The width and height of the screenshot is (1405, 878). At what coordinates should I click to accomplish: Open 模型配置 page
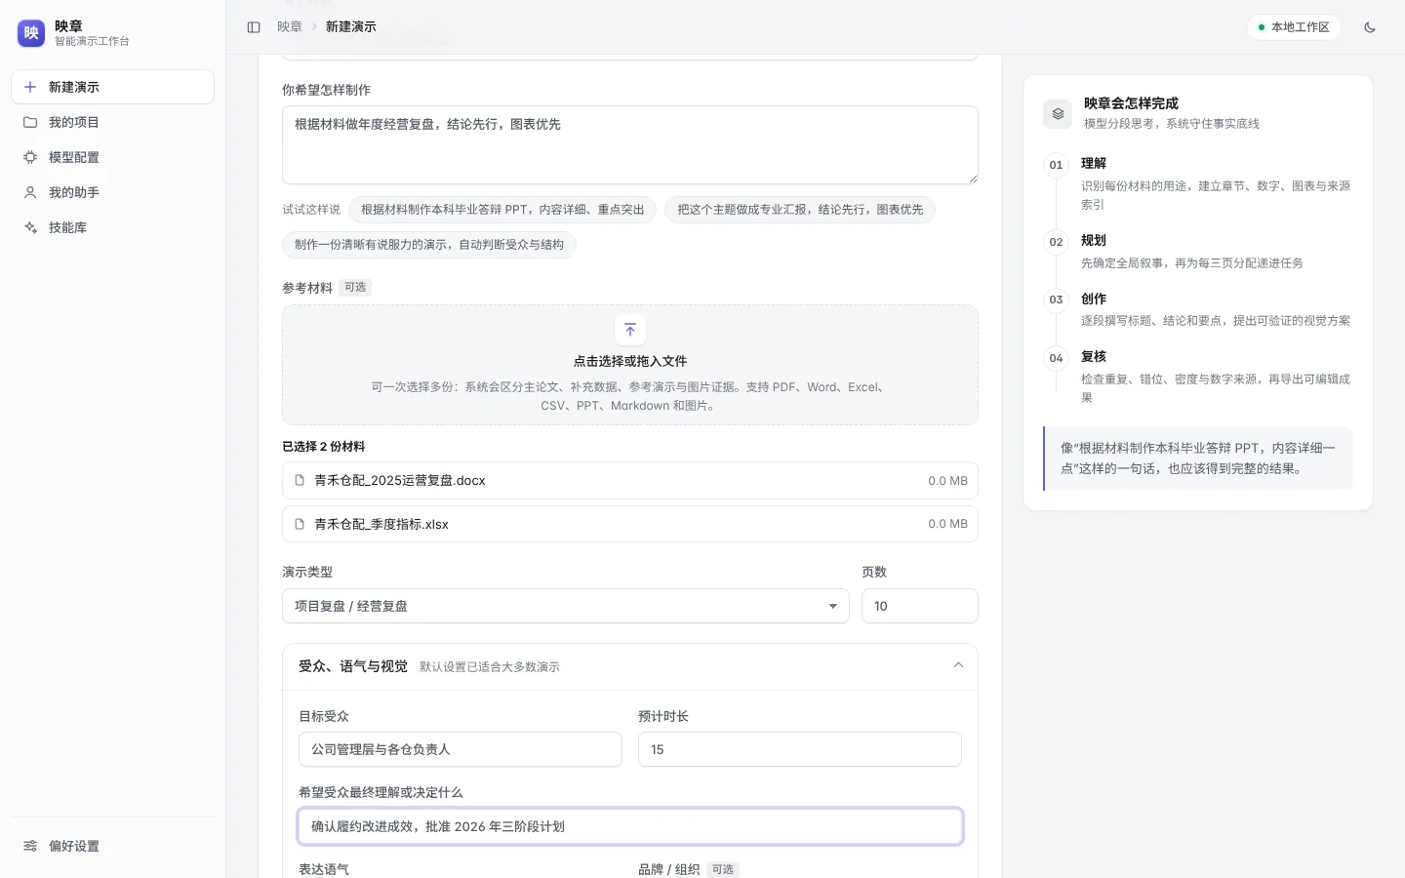point(113,157)
